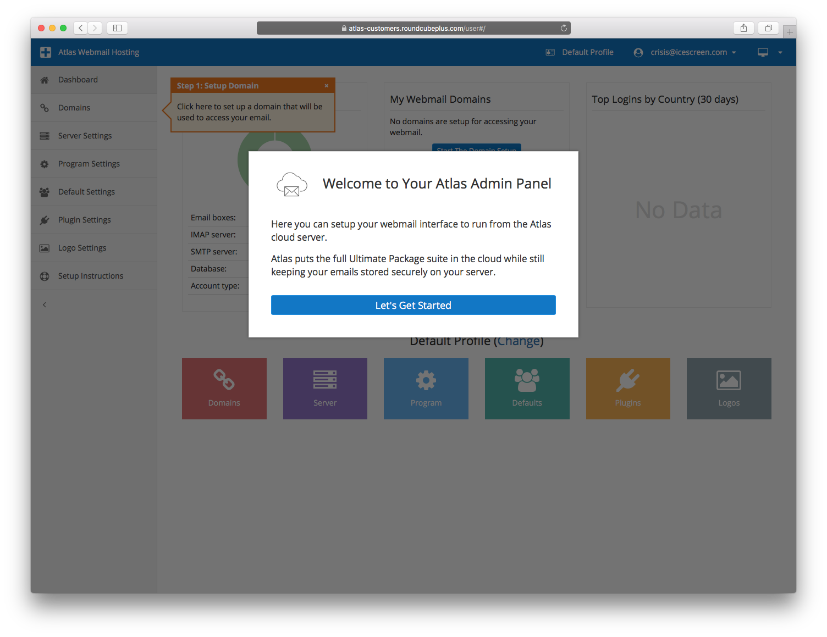Click the cloud mail icon in welcome dialog
This screenshot has width=827, height=637.
click(x=292, y=184)
